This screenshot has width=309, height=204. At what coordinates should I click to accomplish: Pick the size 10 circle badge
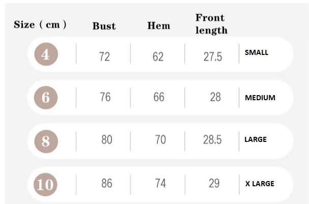coord(46,184)
